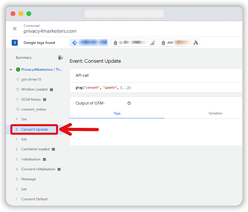Switch to the Tags tab

pos(117,113)
